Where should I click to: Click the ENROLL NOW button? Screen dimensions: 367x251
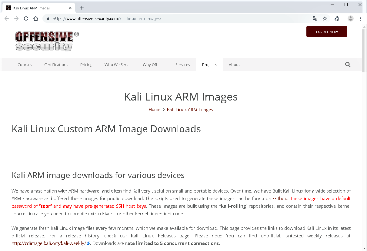pos(327,32)
